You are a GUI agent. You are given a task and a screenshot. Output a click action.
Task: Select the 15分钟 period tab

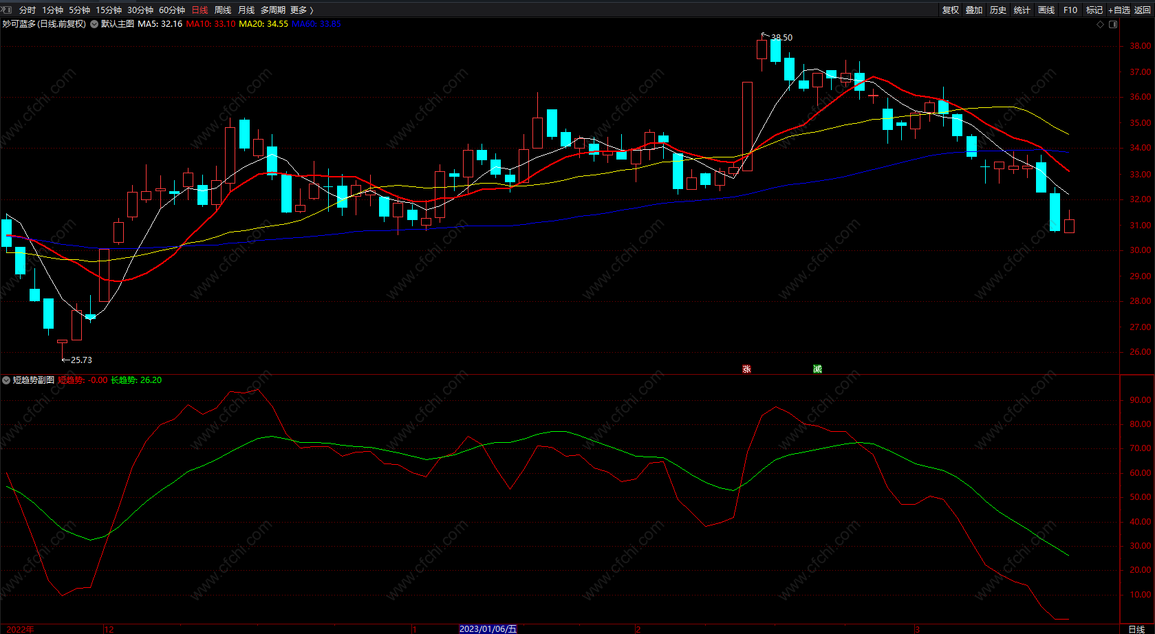coord(109,10)
